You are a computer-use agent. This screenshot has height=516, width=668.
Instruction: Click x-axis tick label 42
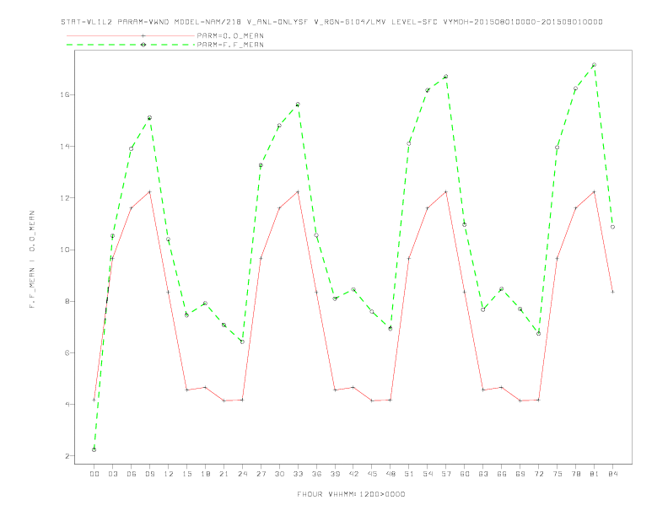(x=353, y=474)
